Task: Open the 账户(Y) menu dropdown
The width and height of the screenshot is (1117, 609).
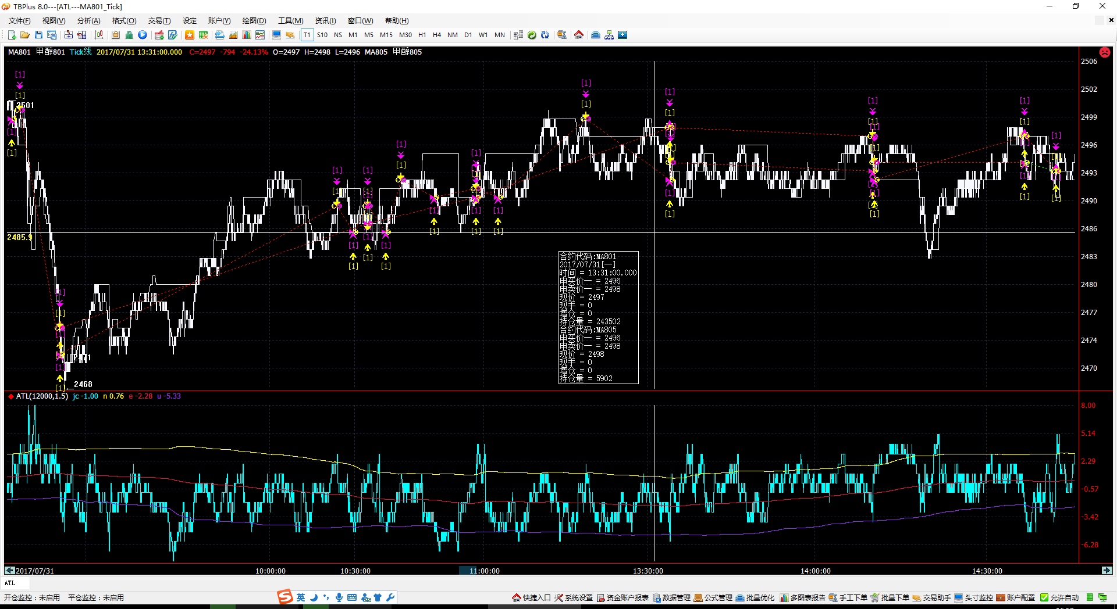Action: click(219, 21)
